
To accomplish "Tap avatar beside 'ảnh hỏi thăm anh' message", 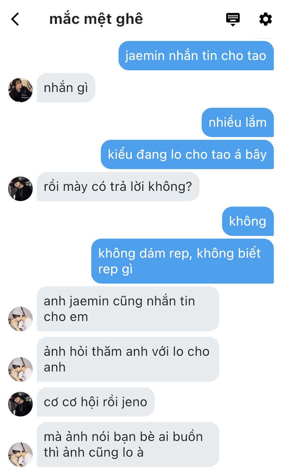I will pyautogui.click(x=20, y=369).
